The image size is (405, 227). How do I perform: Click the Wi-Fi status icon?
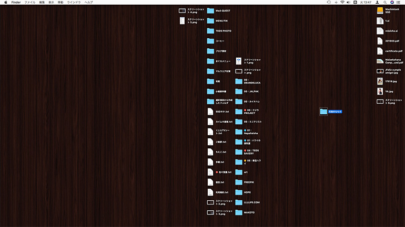click(x=342, y=2)
